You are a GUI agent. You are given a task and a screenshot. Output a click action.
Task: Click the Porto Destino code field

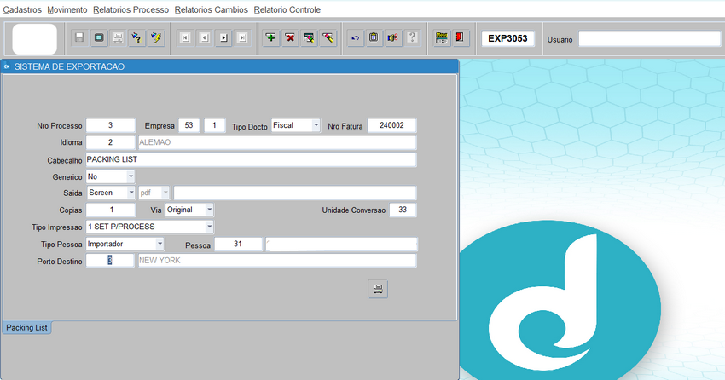tap(110, 261)
